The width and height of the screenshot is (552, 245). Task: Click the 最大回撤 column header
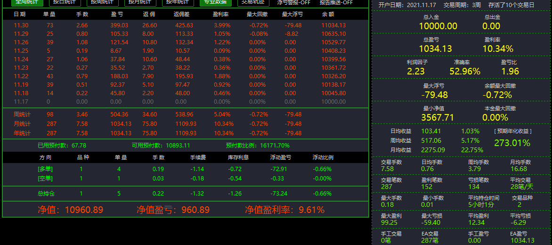tap(257, 15)
